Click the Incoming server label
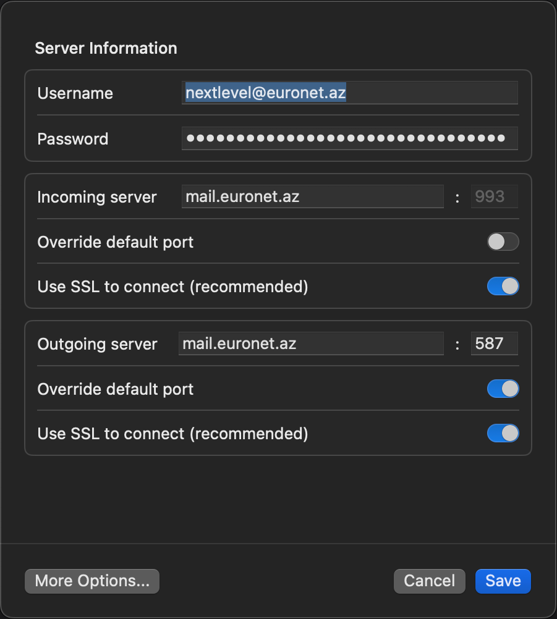 click(97, 197)
